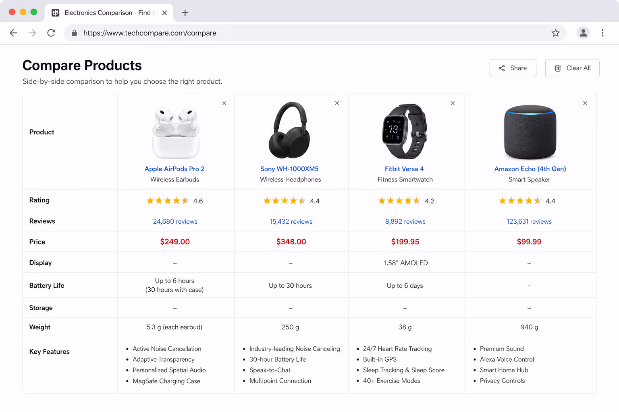Click the 940 g weight value

(529, 327)
